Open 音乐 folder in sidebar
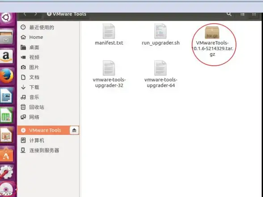263x197 pixels. click(48, 97)
